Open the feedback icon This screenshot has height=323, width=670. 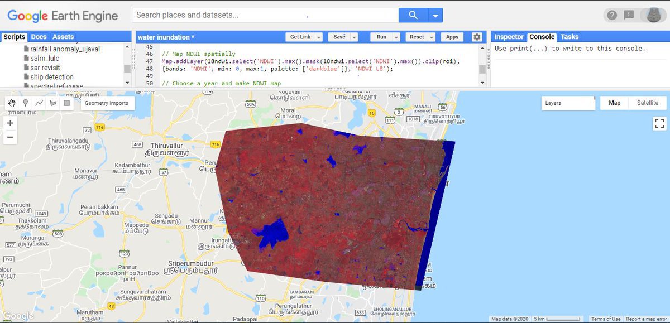point(629,15)
